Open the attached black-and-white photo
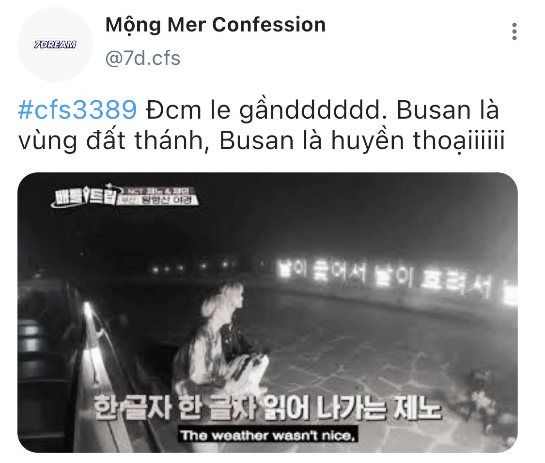 click(267, 312)
